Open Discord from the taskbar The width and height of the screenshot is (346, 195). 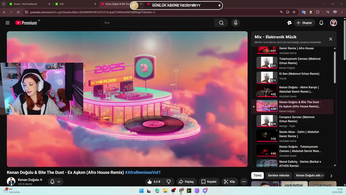[205, 191]
